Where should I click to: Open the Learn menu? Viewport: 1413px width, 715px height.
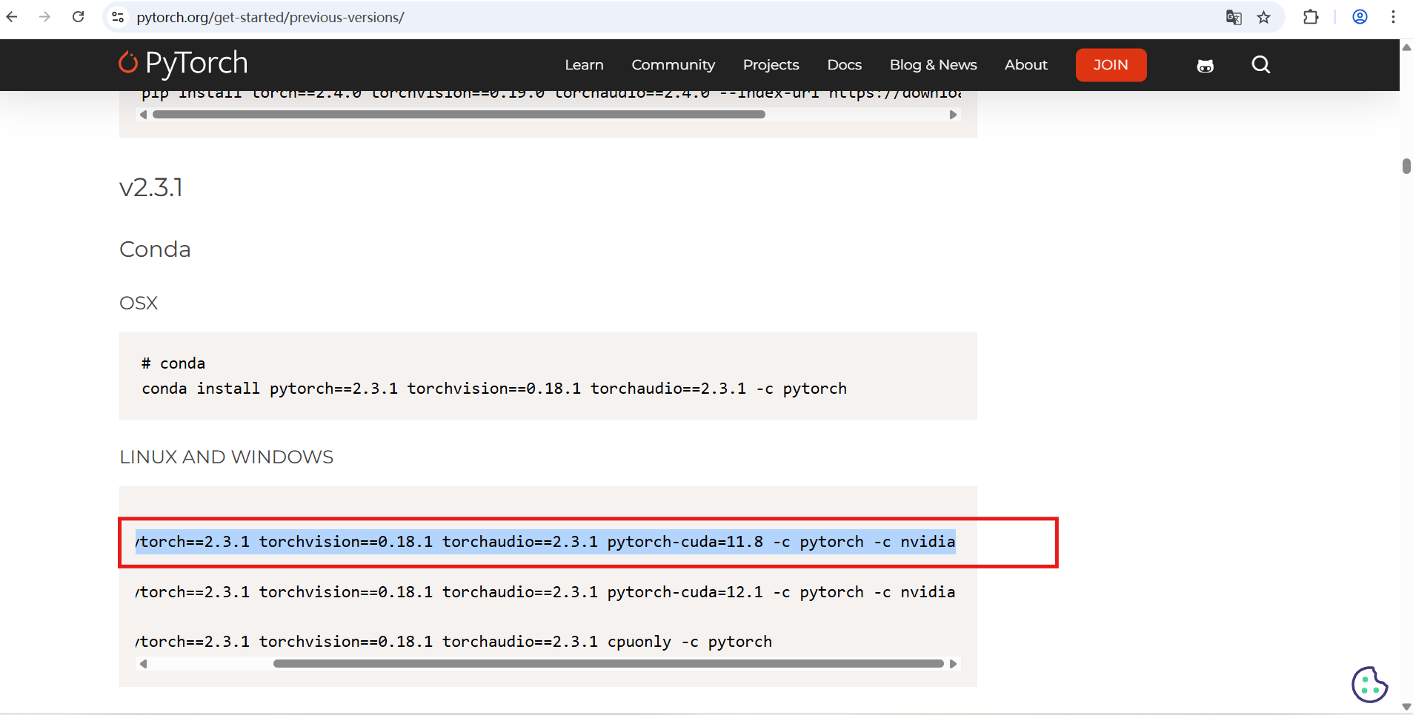584,65
